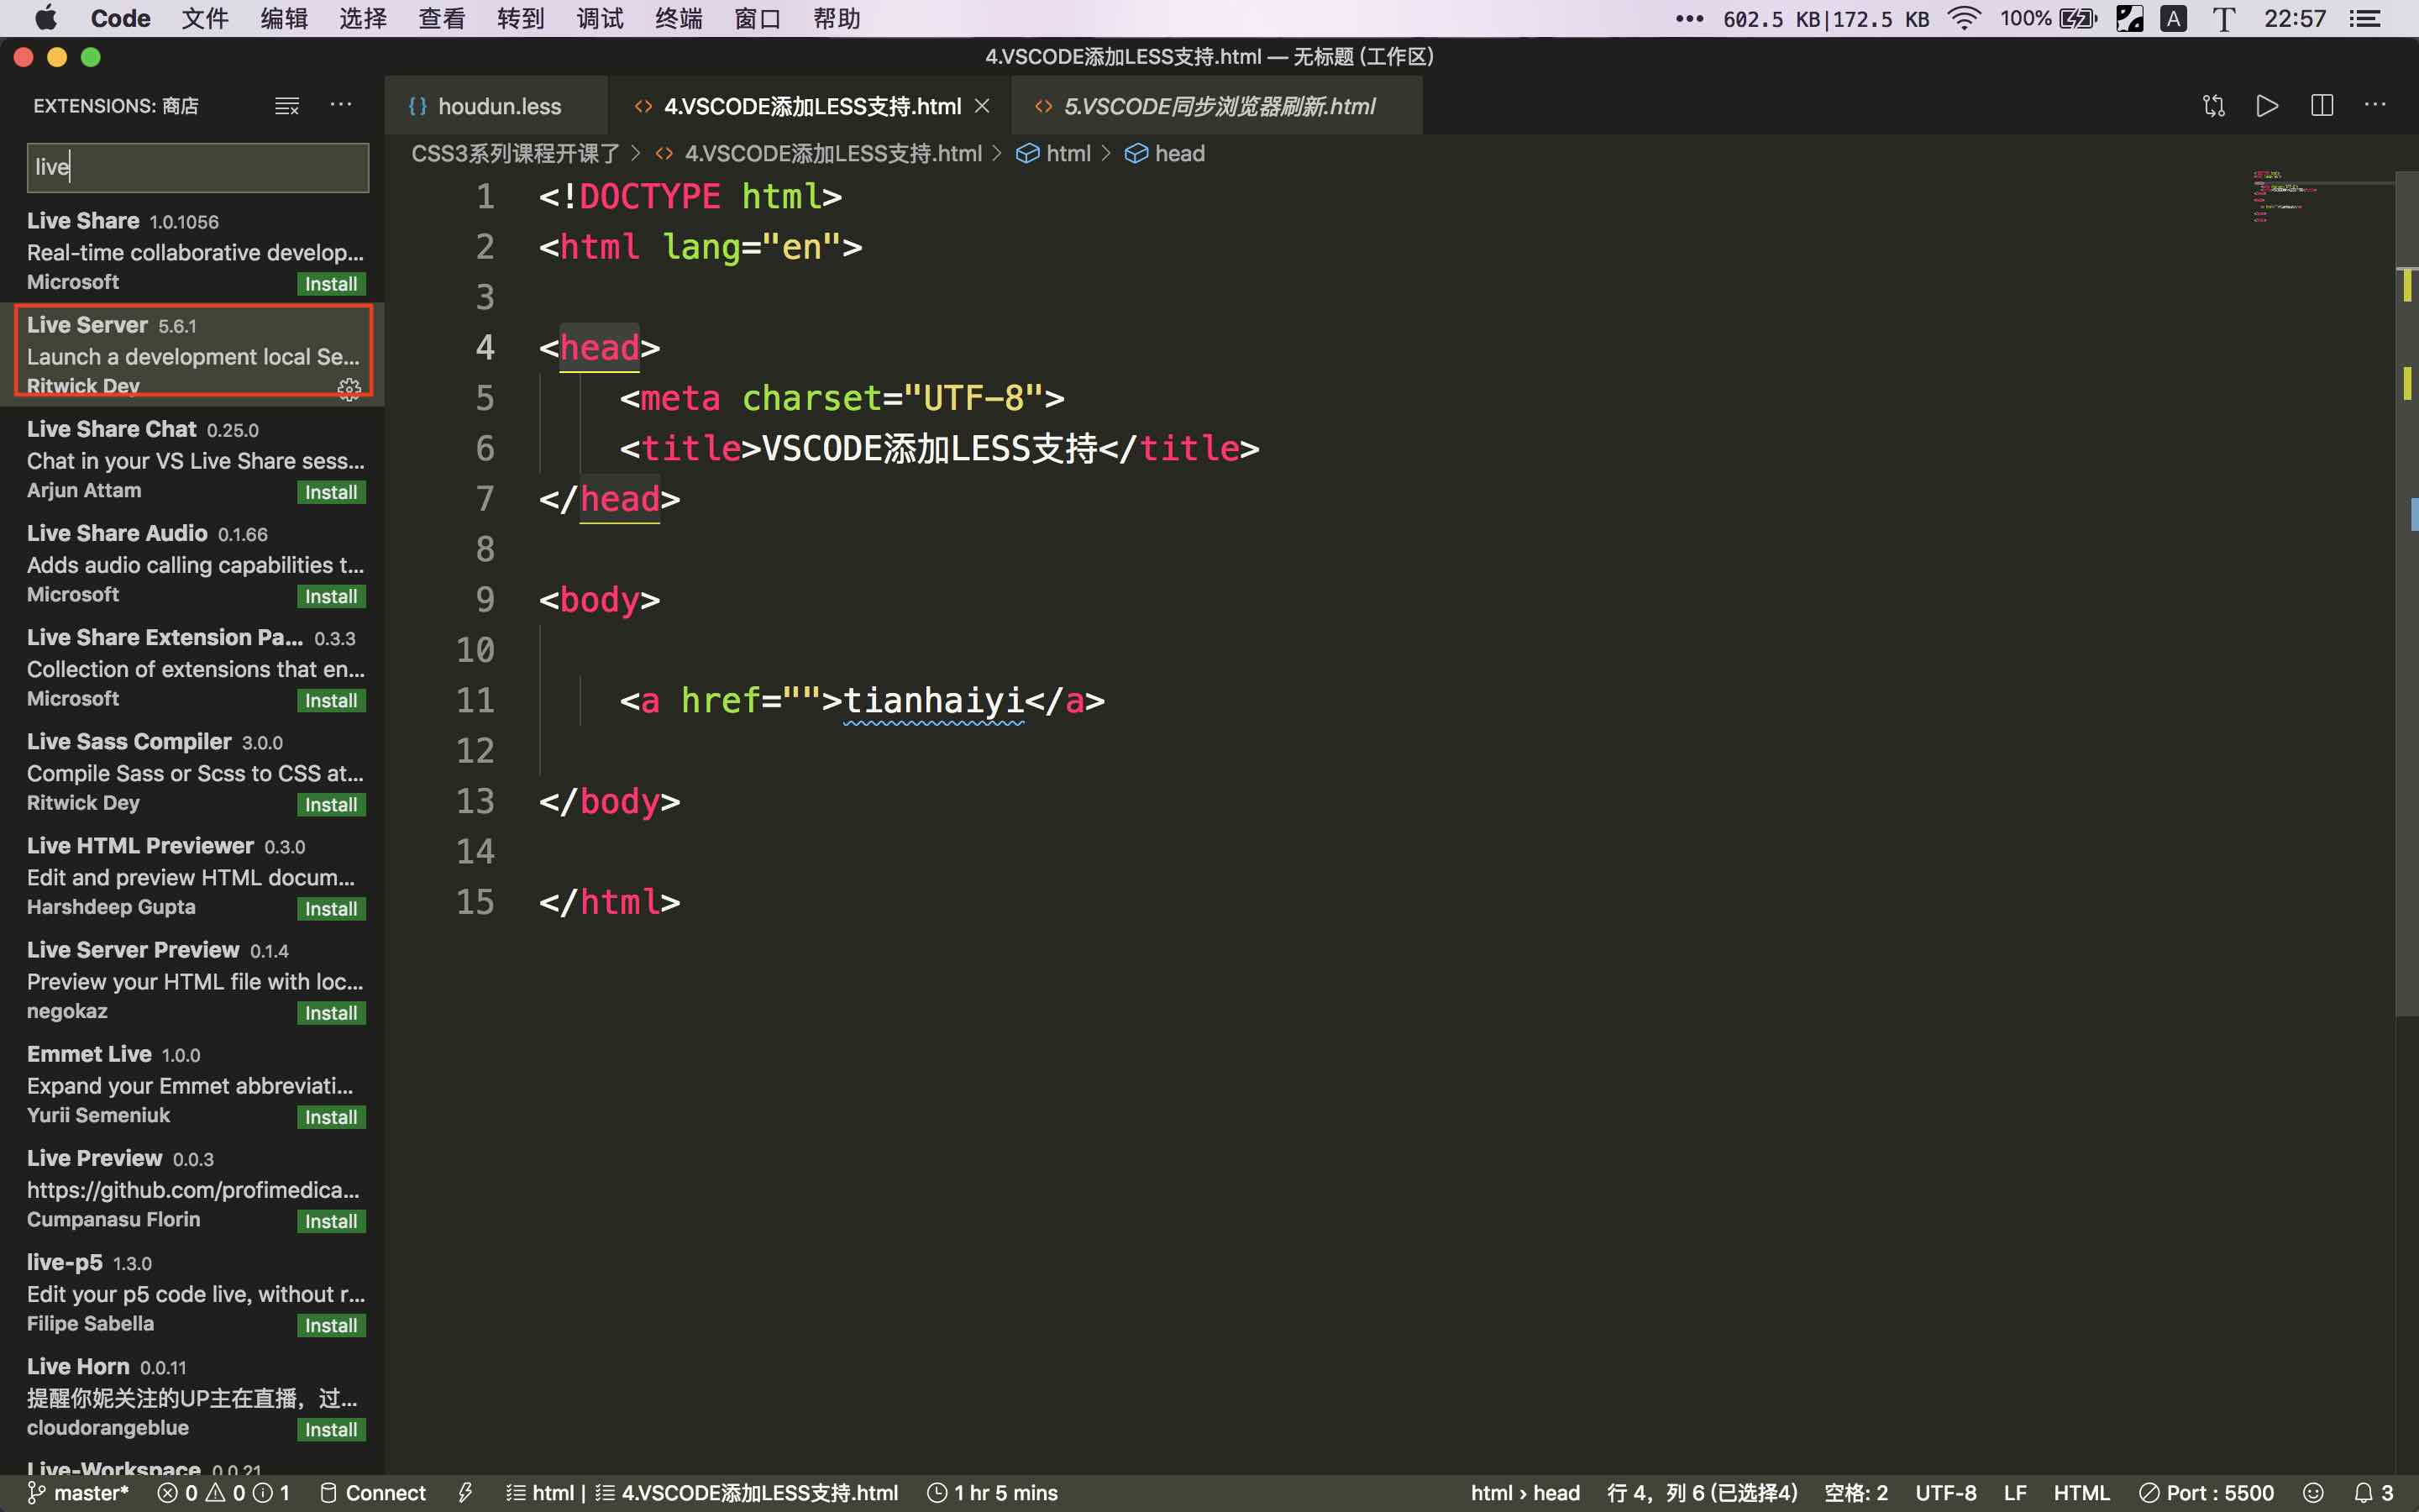Change HTML language mode
The width and height of the screenshot is (2419, 1512).
point(2081,1493)
